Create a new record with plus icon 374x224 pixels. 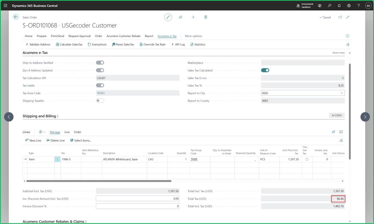click(x=193, y=17)
